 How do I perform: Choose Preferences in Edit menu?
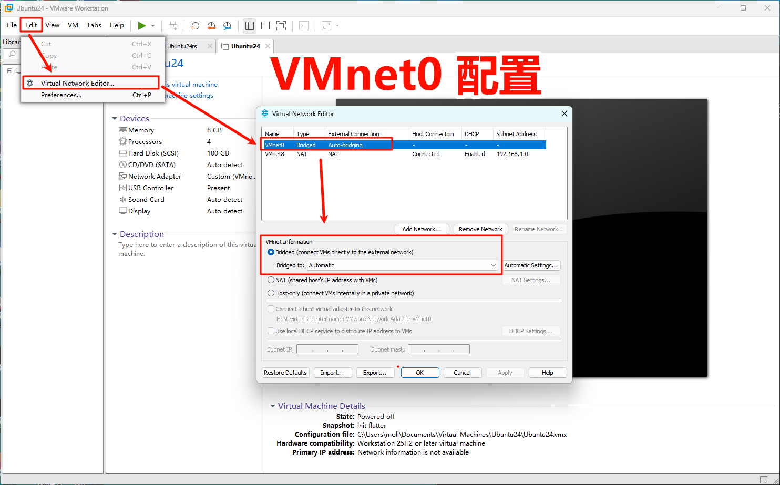93,95
